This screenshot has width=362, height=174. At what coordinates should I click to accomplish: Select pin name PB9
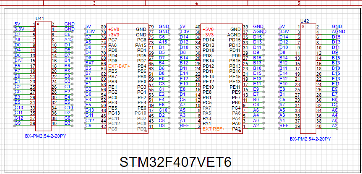(113, 82)
